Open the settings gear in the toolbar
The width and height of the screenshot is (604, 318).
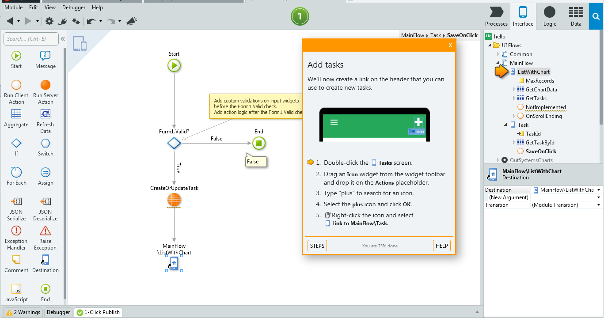49,21
